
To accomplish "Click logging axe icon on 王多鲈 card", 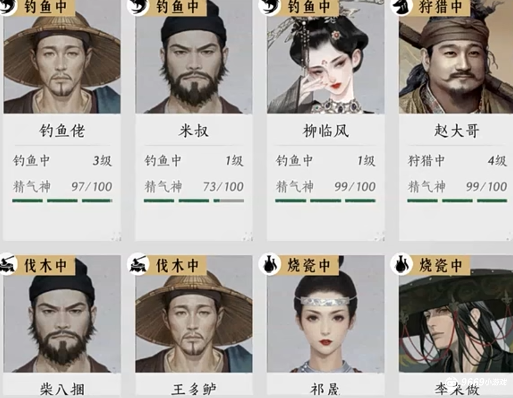I will point(138,264).
